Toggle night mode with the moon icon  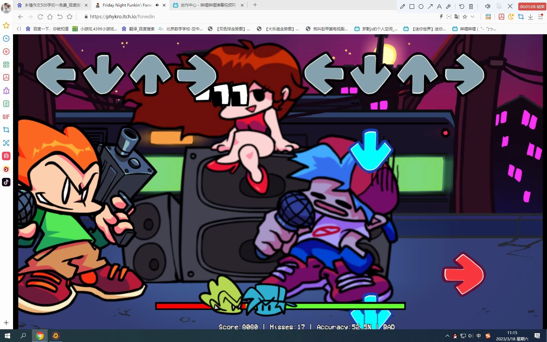click(x=511, y=17)
